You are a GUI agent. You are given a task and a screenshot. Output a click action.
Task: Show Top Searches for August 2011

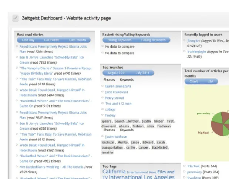click(117, 73)
